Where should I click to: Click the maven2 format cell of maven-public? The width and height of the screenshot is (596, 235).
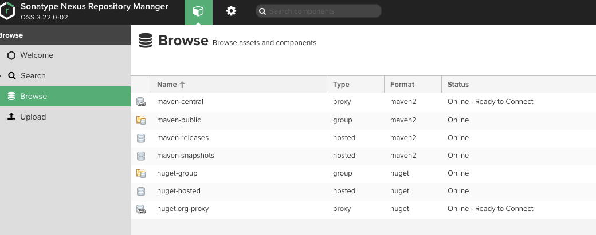403,120
